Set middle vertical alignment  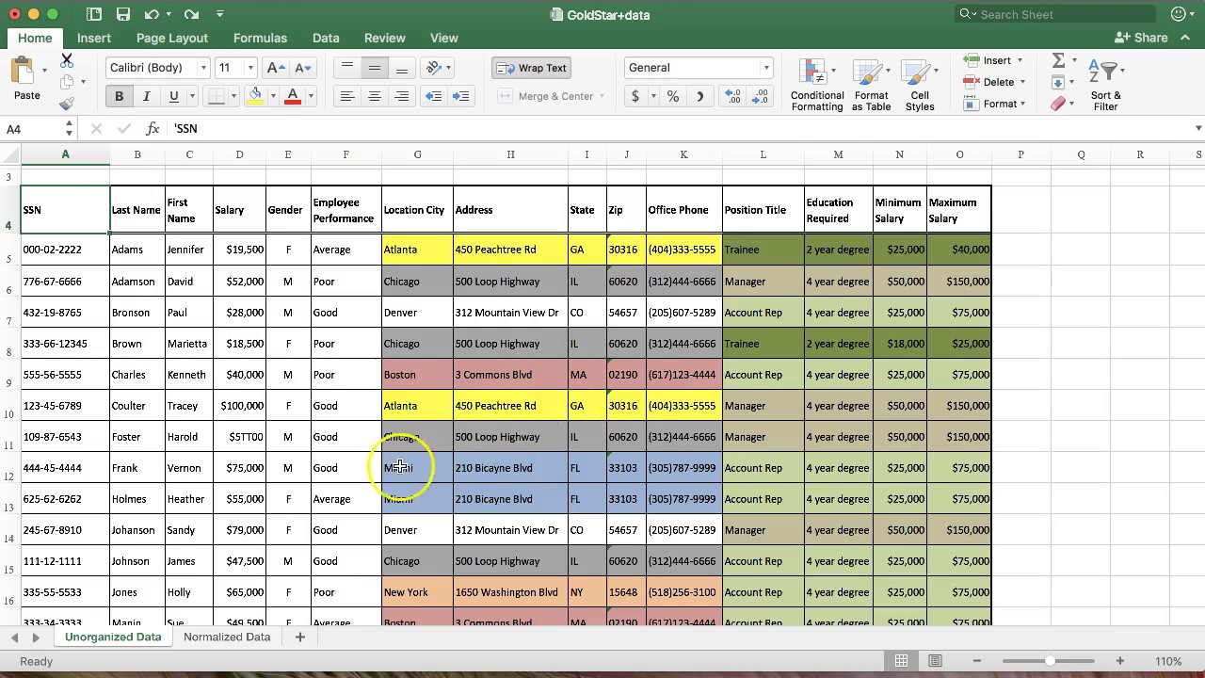tap(374, 68)
